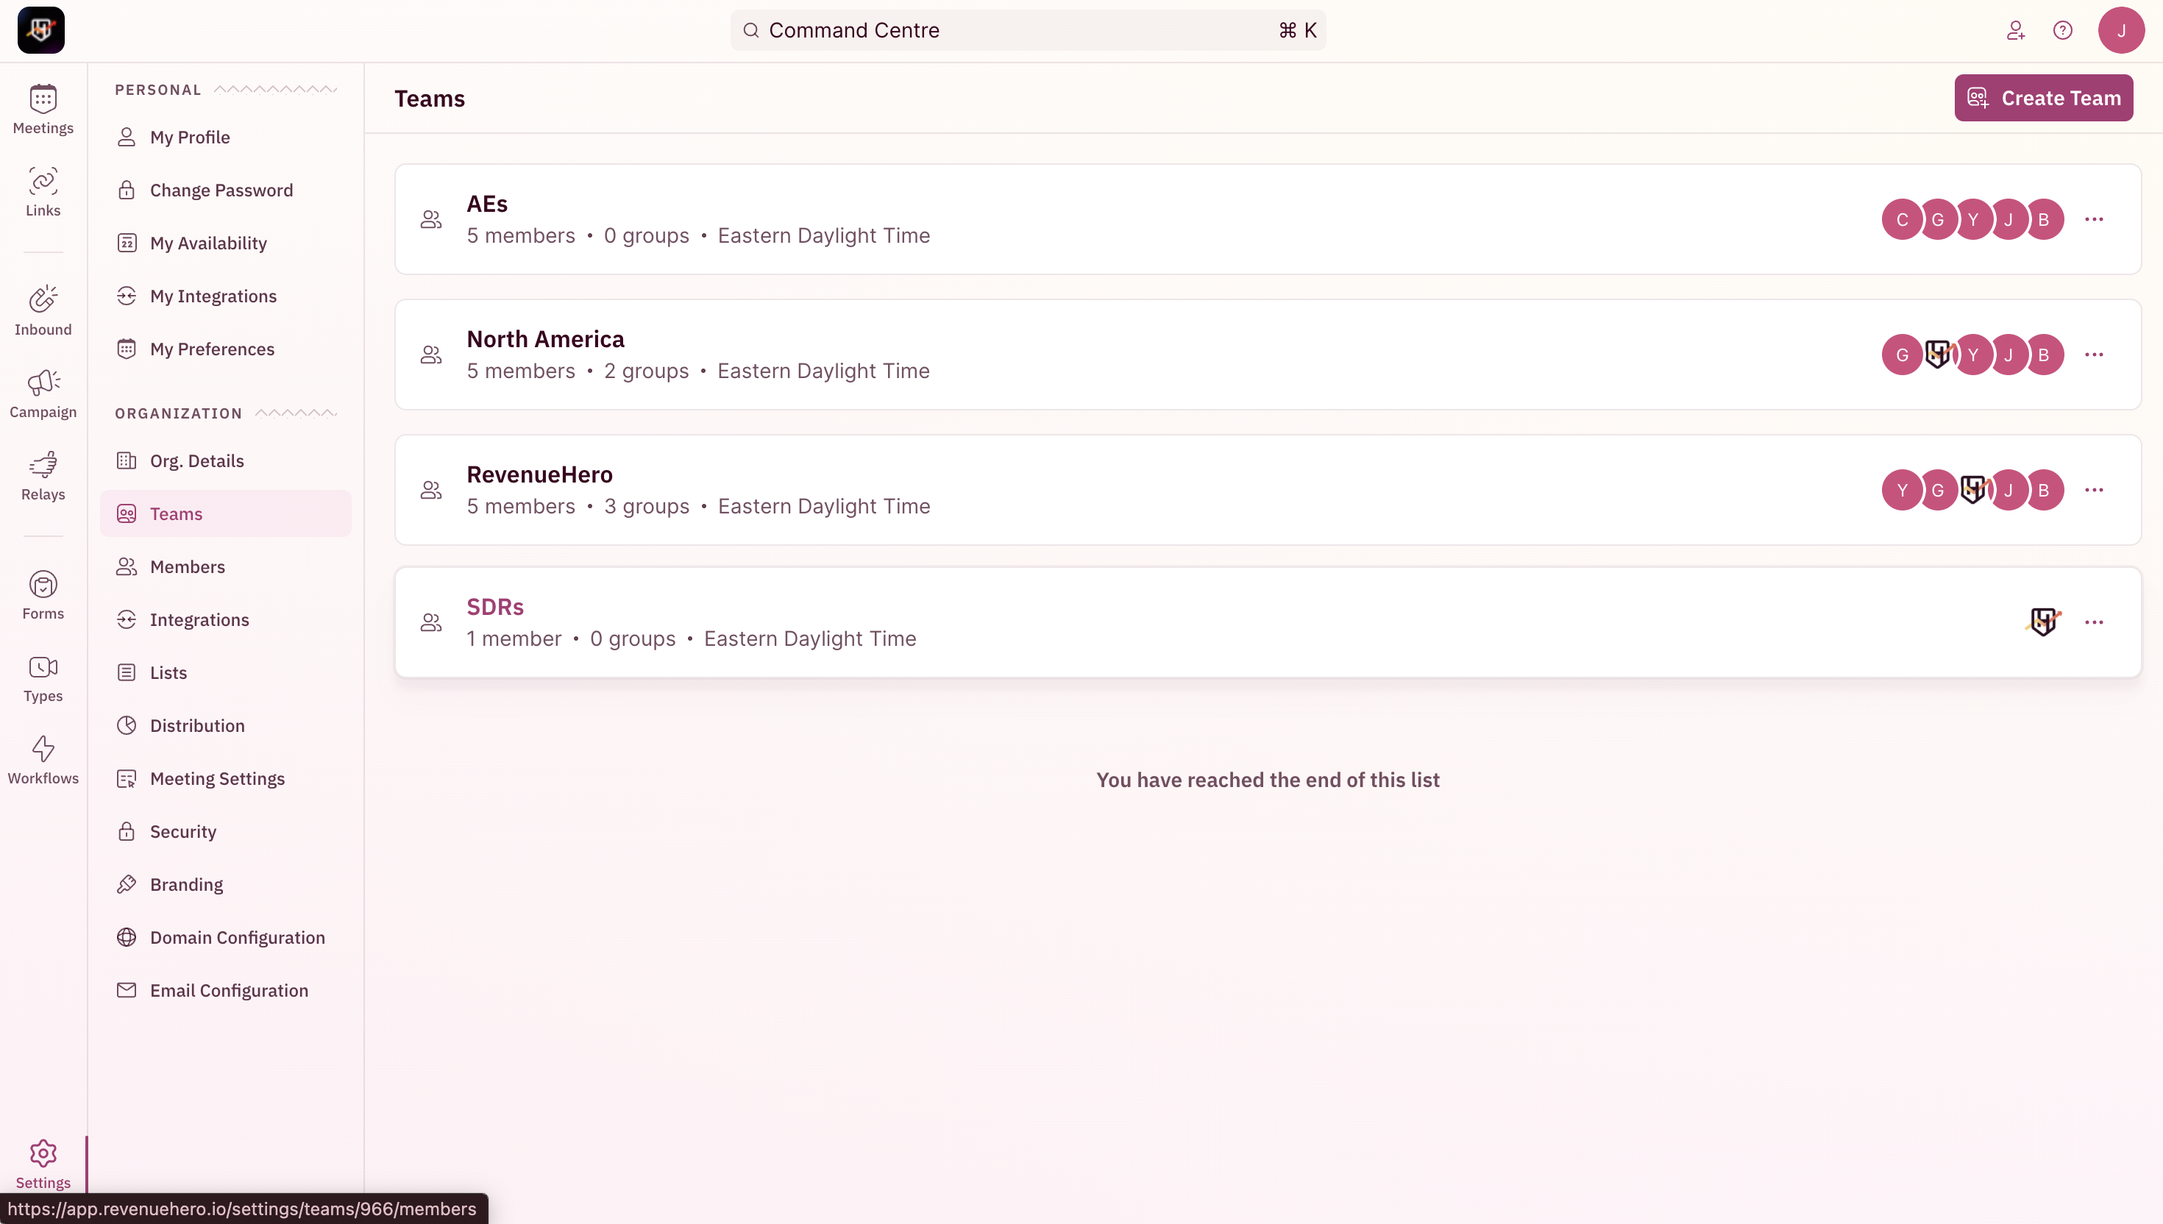Screen dimensions: 2163x1224
Task: Open more options for AEs team
Action: 2094,219
